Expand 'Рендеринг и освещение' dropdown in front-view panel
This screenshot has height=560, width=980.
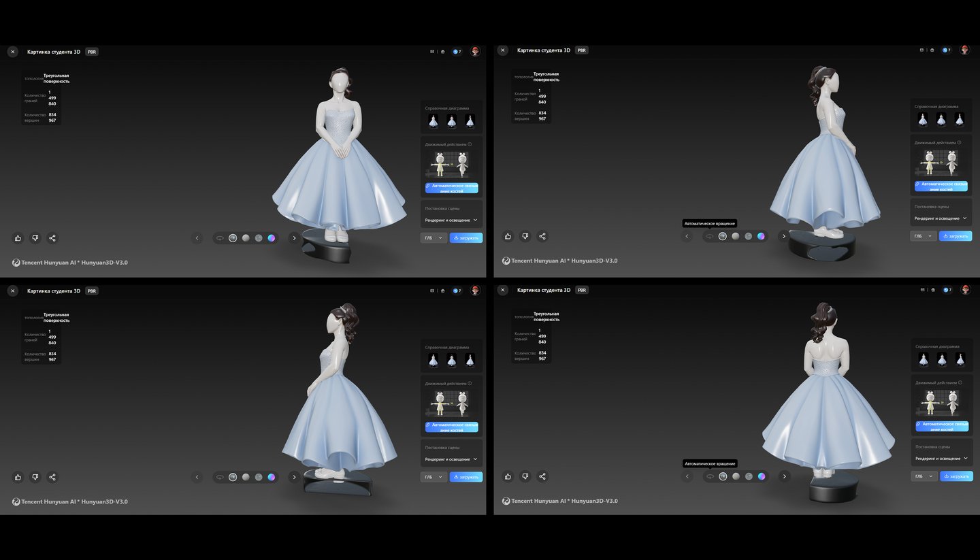click(x=451, y=220)
